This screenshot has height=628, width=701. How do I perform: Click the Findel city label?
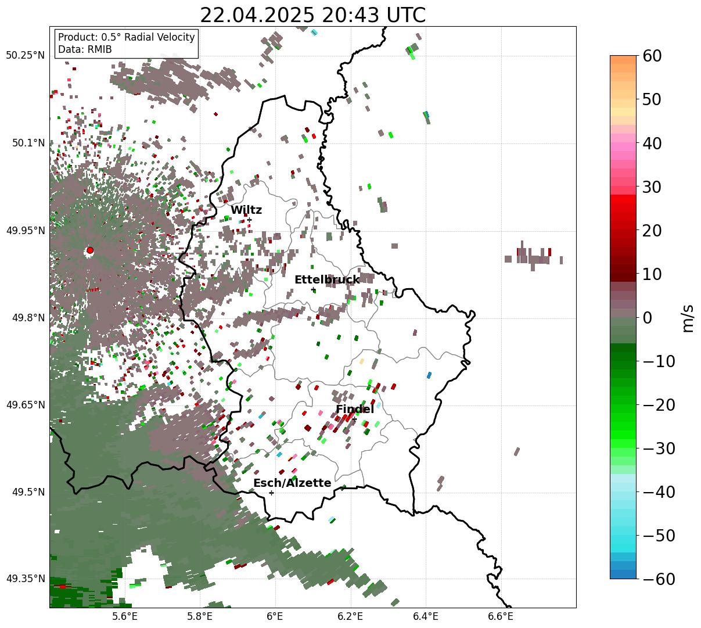click(355, 410)
